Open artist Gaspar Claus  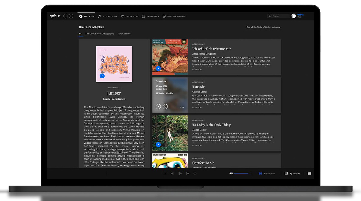coord(199,92)
